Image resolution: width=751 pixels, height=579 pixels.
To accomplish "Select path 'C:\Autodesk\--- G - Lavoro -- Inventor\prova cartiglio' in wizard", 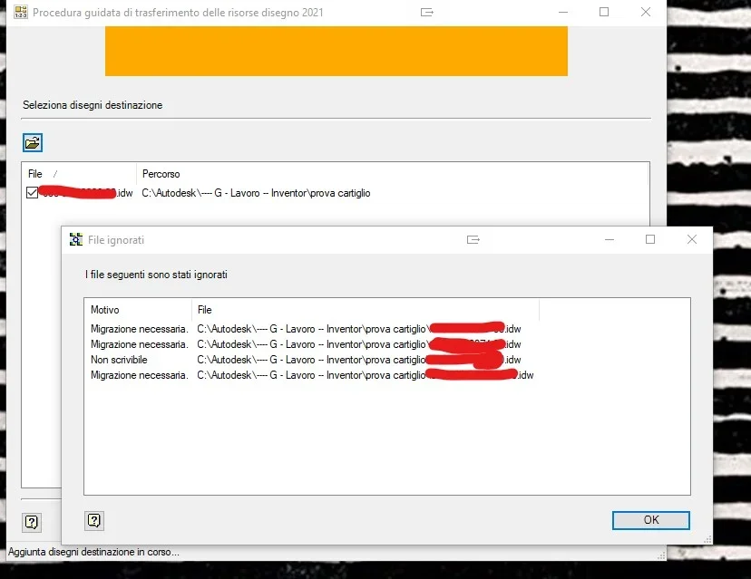I will pyautogui.click(x=256, y=193).
